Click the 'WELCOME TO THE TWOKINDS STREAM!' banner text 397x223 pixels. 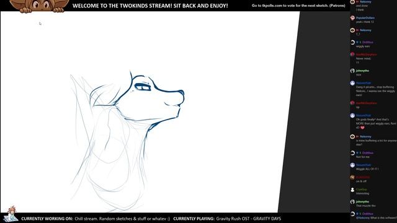[150, 6]
